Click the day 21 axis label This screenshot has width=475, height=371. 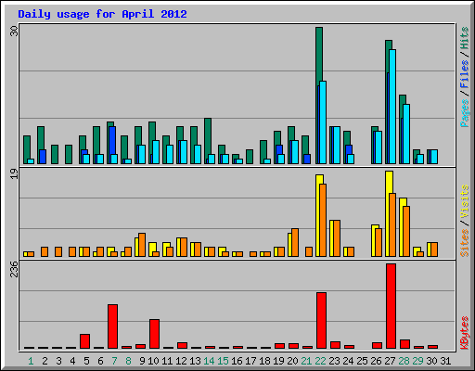click(306, 361)
